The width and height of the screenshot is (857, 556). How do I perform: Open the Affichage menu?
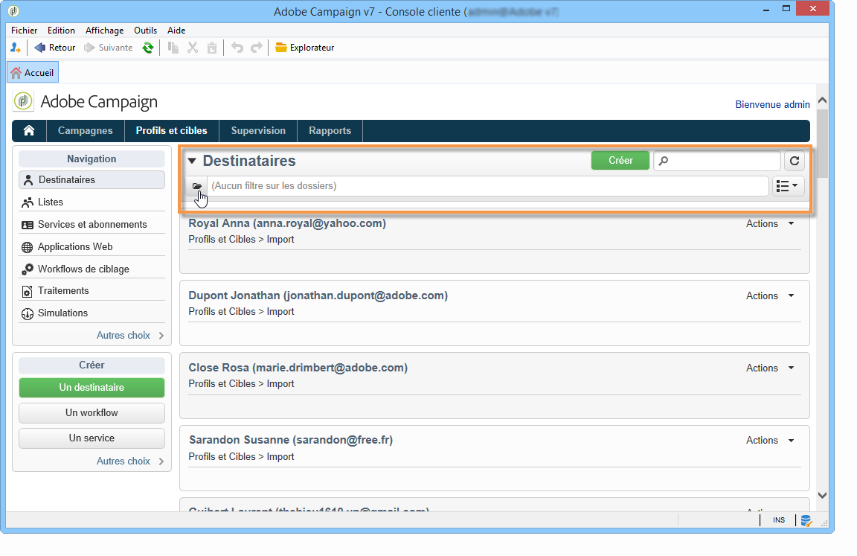click(x=104, y=31)
